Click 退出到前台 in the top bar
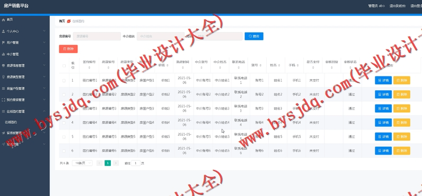Image resolution: width=422 pixels, height=196 pixels. (397, 6)
